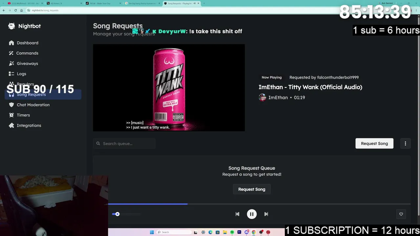The width and height of the screenshot is (420, 236).
Task: Open Chat Moderation via the shield icon
Action: pyautogui.click(x=11, y=105)
